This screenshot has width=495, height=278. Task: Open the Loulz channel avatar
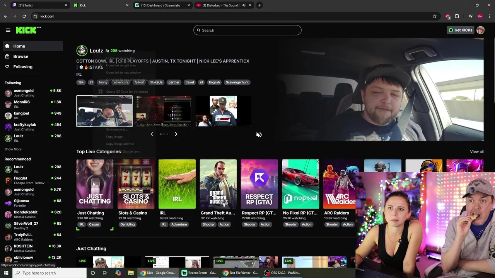pyautogui.click(x=82, y=51)
